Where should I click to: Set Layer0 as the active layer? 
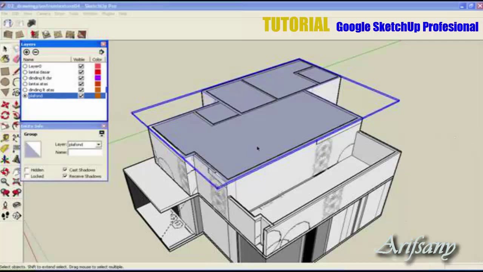coord(25,66)
